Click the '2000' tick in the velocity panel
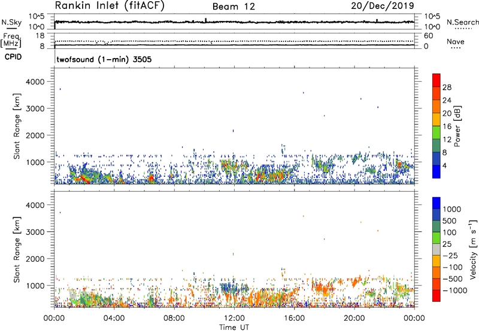 (x=35, y=259)
